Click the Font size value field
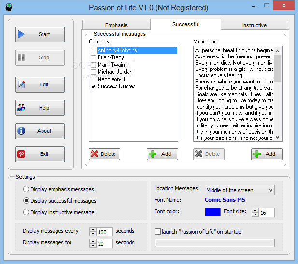This screenshot has width=298, height=264. pos(267,212)
